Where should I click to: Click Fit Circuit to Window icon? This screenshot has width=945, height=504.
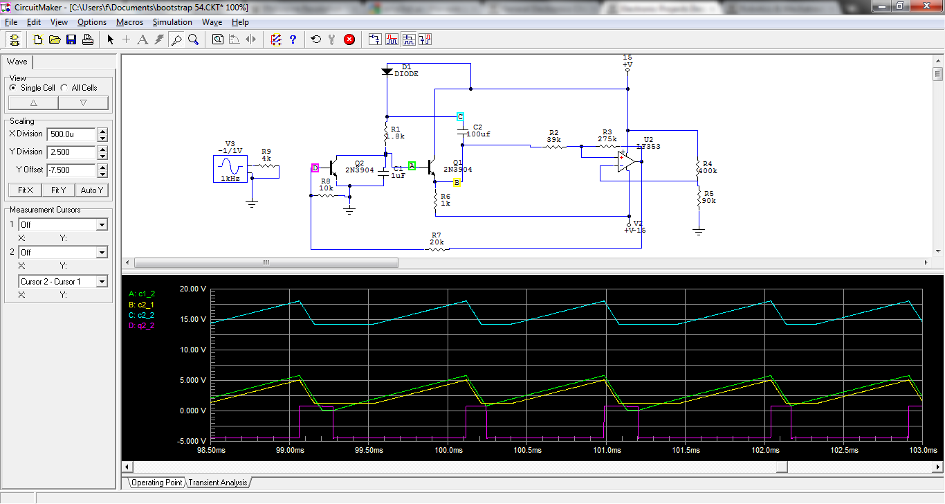[x=218, y=39]
